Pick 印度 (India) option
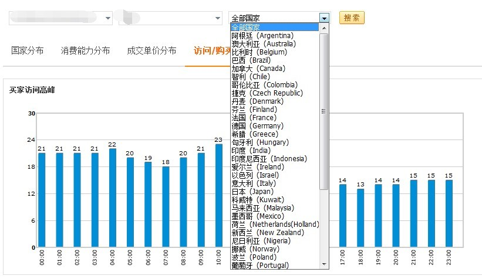This screenshot has height=279, width=482. coord(275,151)
